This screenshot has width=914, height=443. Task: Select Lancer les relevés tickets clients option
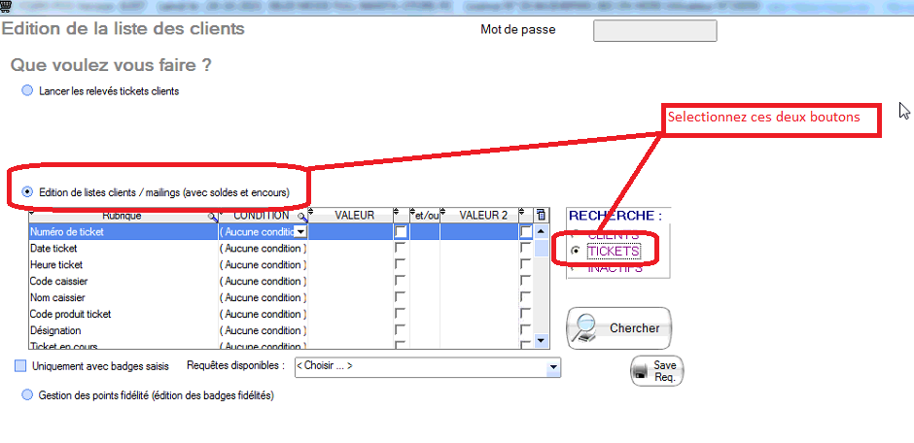pos(27,90)
